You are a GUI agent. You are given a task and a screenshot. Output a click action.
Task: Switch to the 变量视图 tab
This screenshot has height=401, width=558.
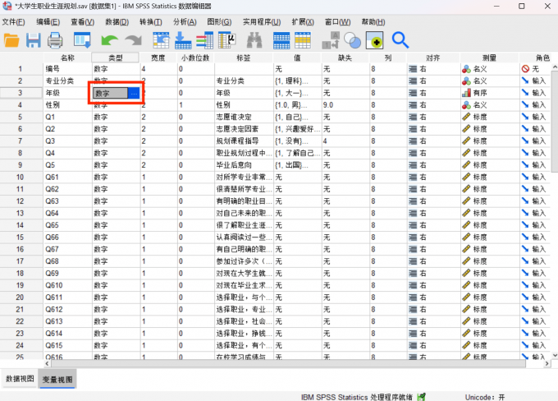pyautogui.click(x=57, y=380)
